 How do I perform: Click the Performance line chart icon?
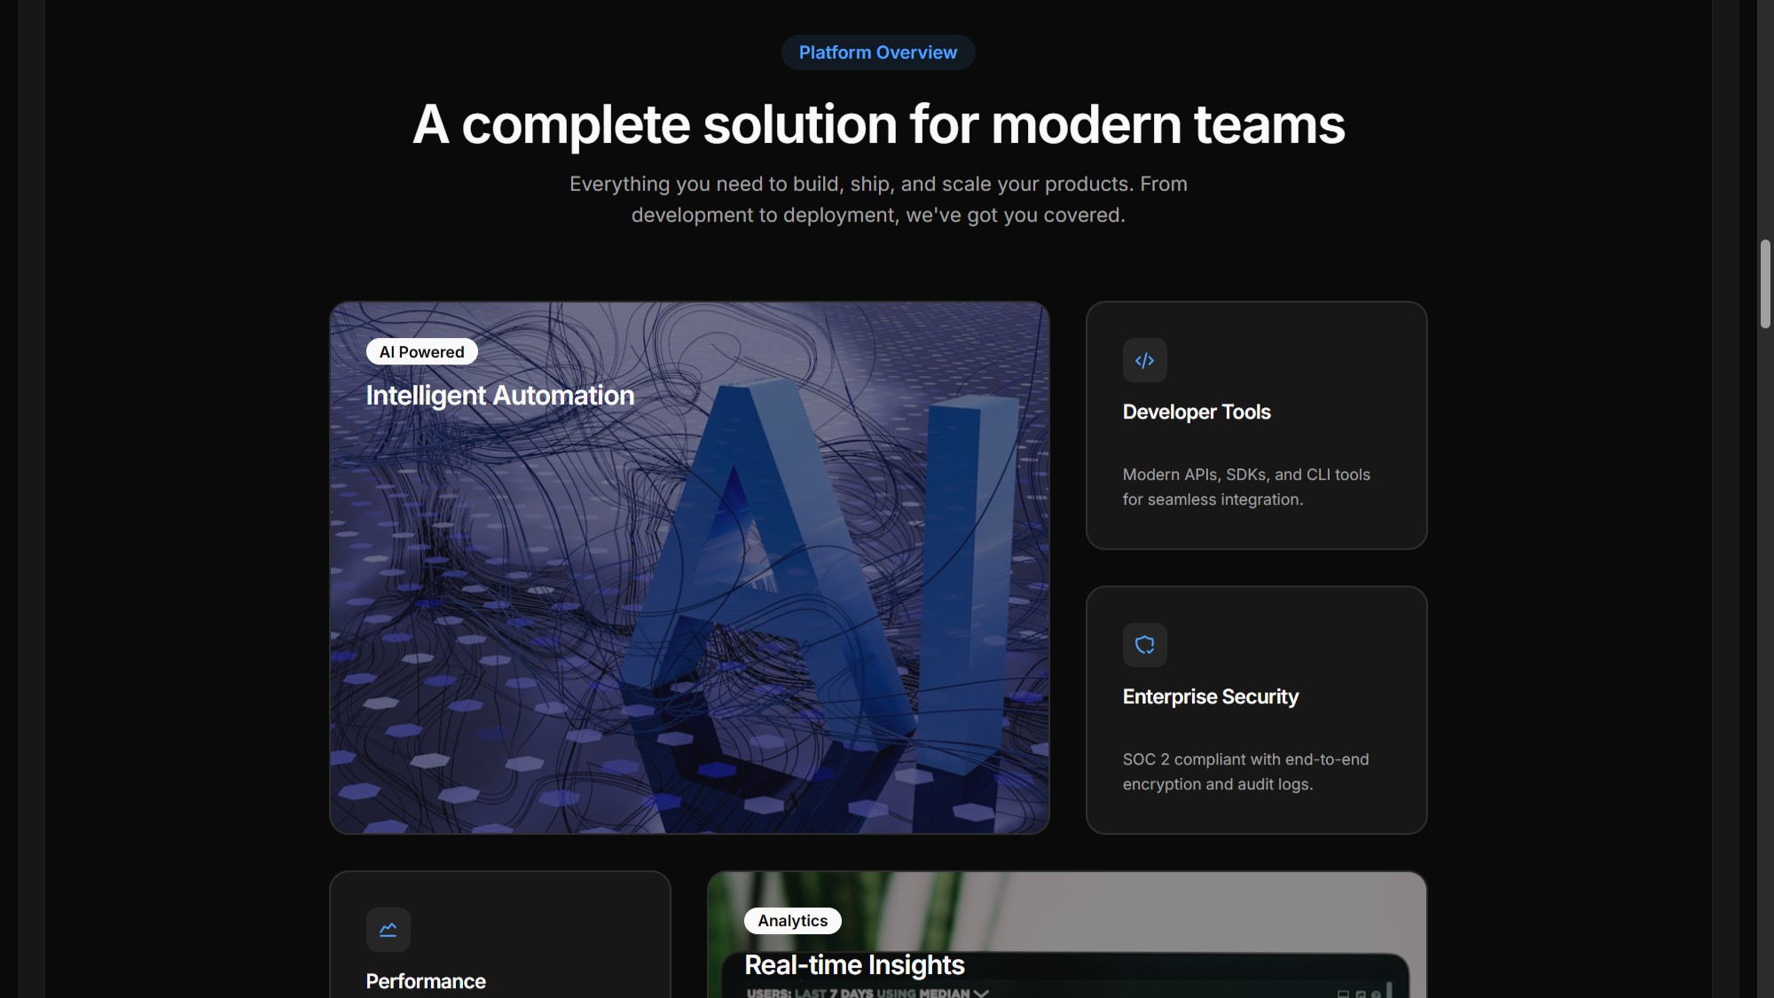[x=388, y=930]
